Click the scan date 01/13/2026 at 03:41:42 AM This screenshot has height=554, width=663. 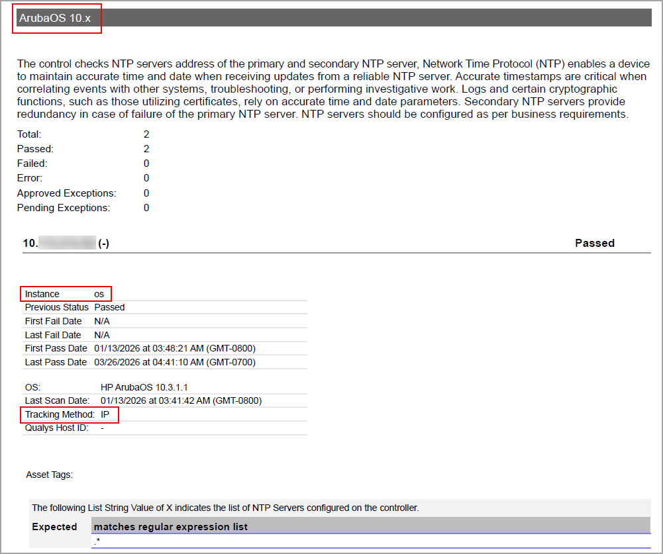(181, 400)
